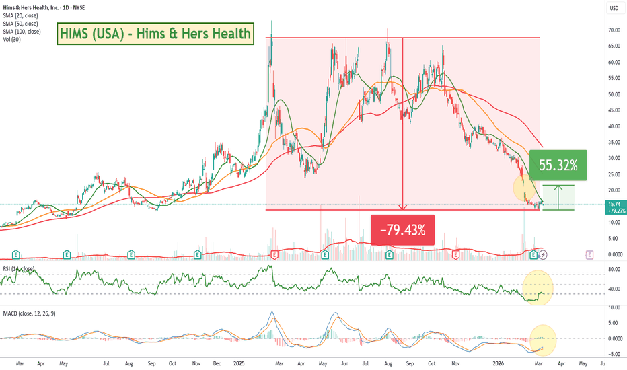627x370 pixels.
Task: Click the 40.00 RSI axis label
Action: click(x=614, y=289)
